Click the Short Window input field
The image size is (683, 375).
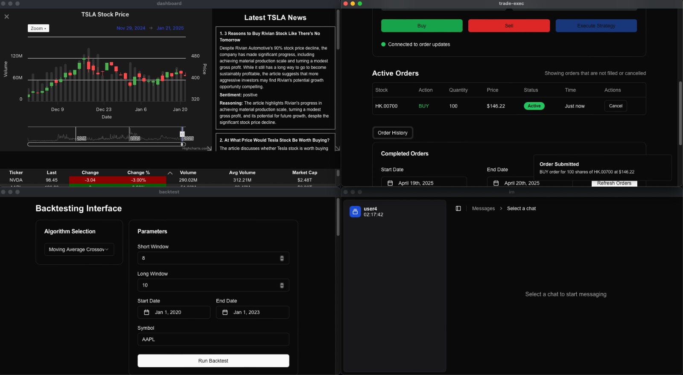click(213, 258)
